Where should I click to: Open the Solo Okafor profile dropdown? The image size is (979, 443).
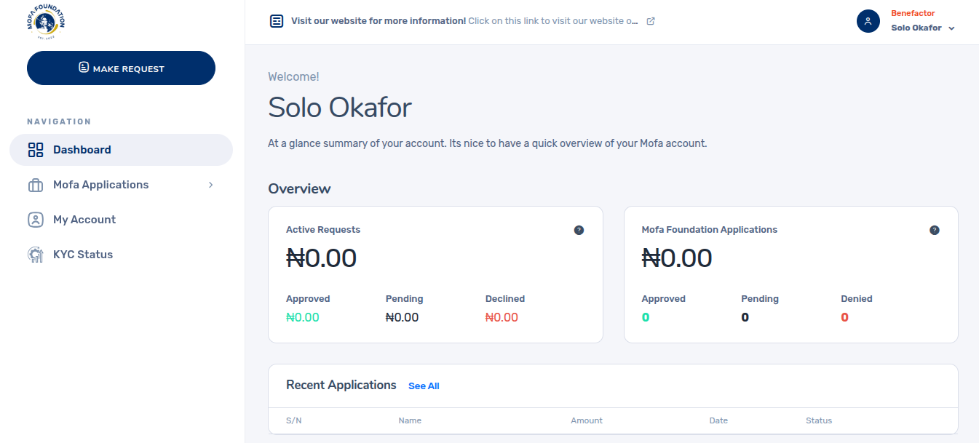click(922, 28)
